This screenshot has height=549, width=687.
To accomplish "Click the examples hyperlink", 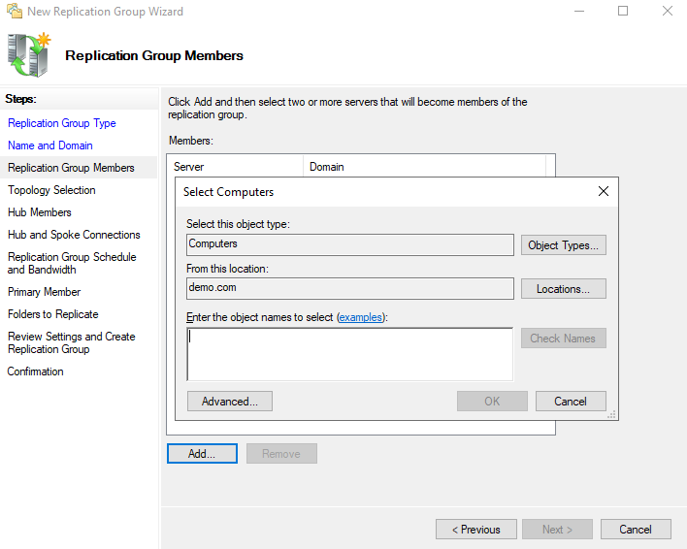I will pyautogui.click(x=361, y=317).
